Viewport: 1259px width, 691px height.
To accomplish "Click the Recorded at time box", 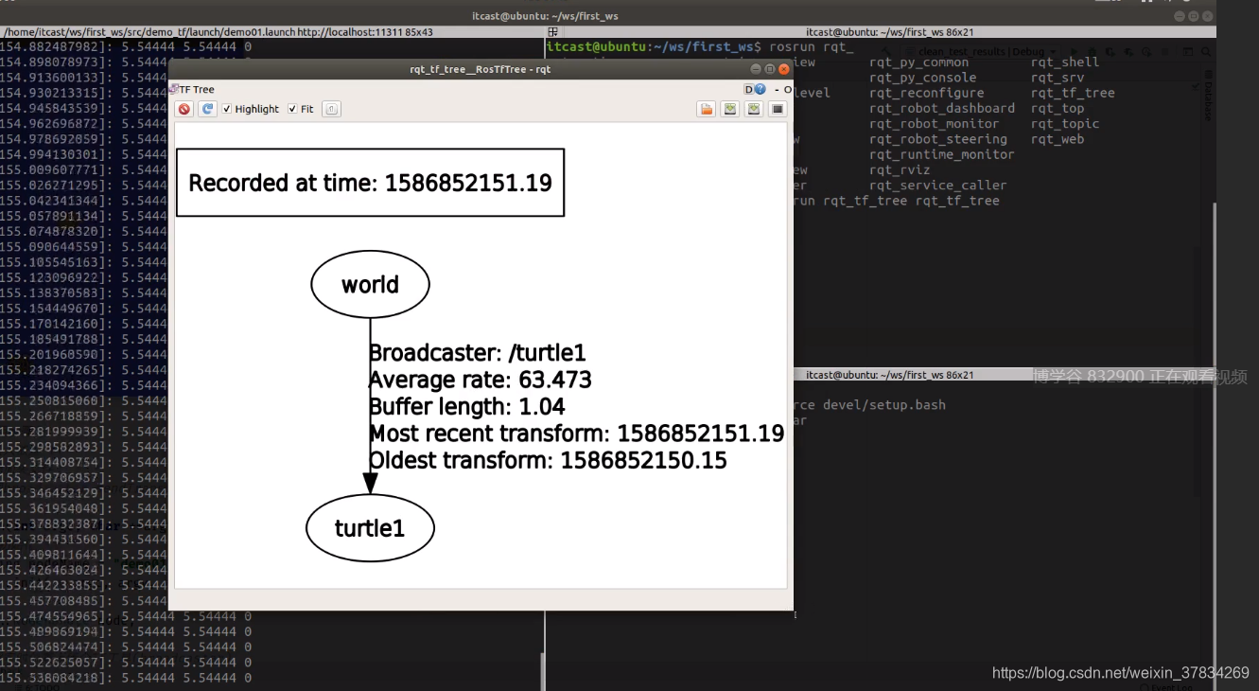I will tap(370, 183).
